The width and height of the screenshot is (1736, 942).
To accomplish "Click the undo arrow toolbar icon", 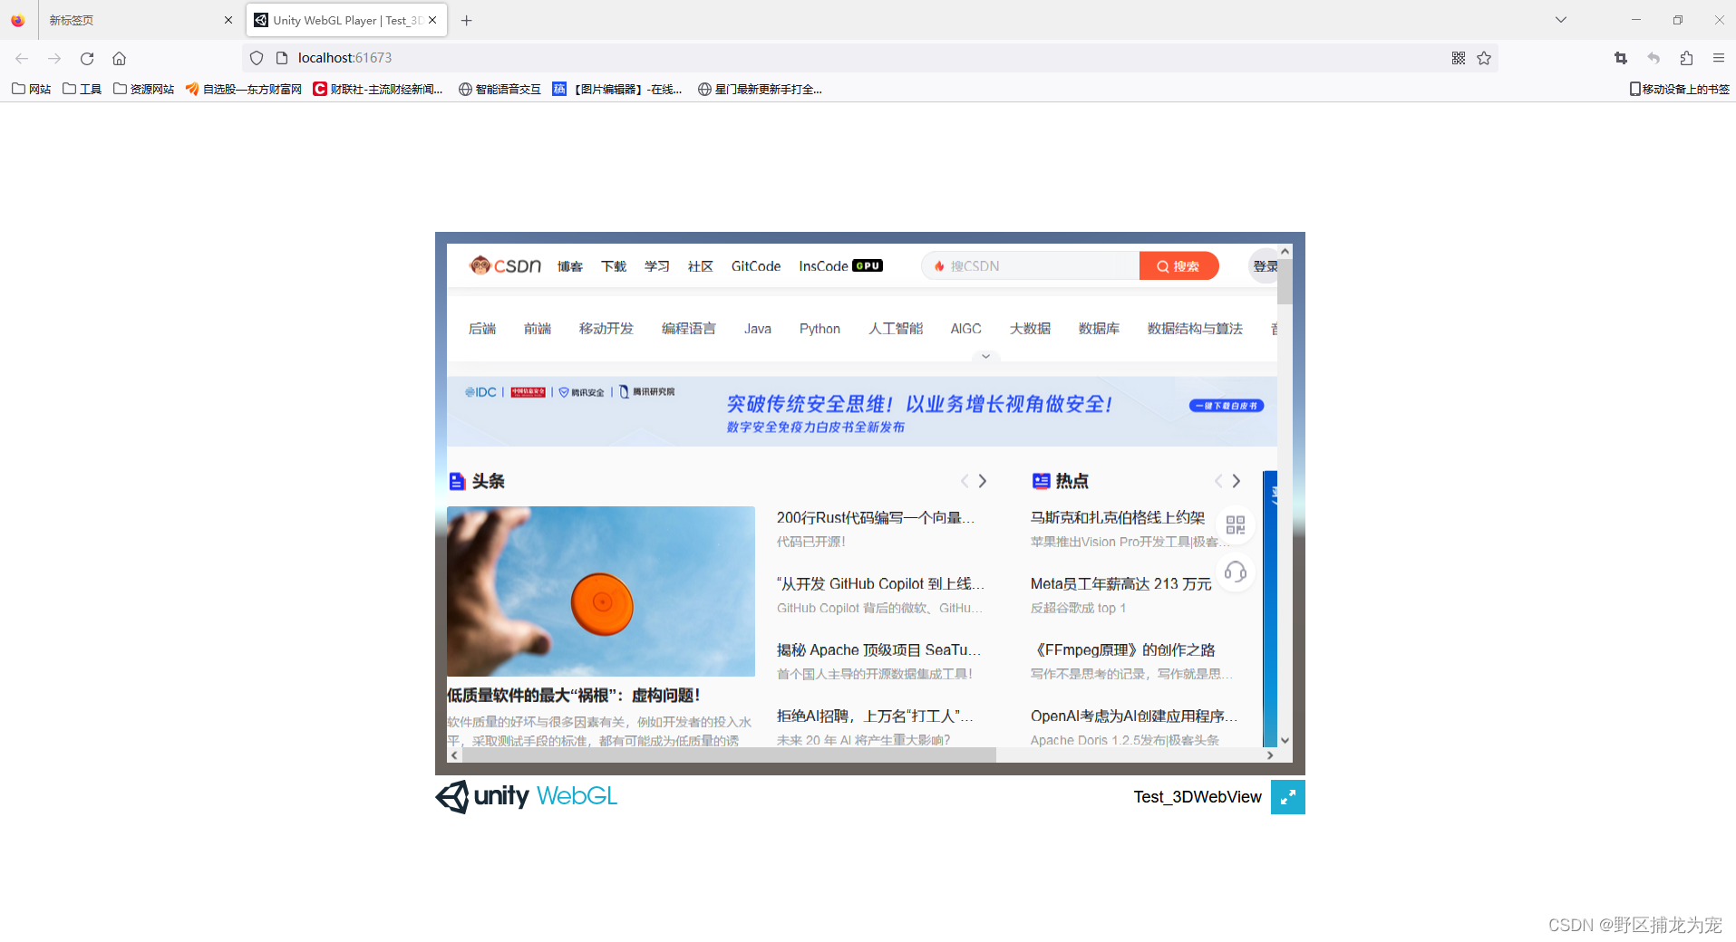I will [x=1654, y=58].
